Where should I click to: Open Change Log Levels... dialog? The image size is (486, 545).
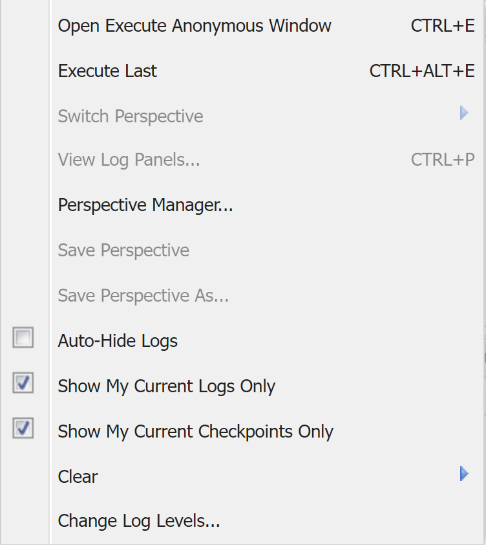(x=139, y=521)
